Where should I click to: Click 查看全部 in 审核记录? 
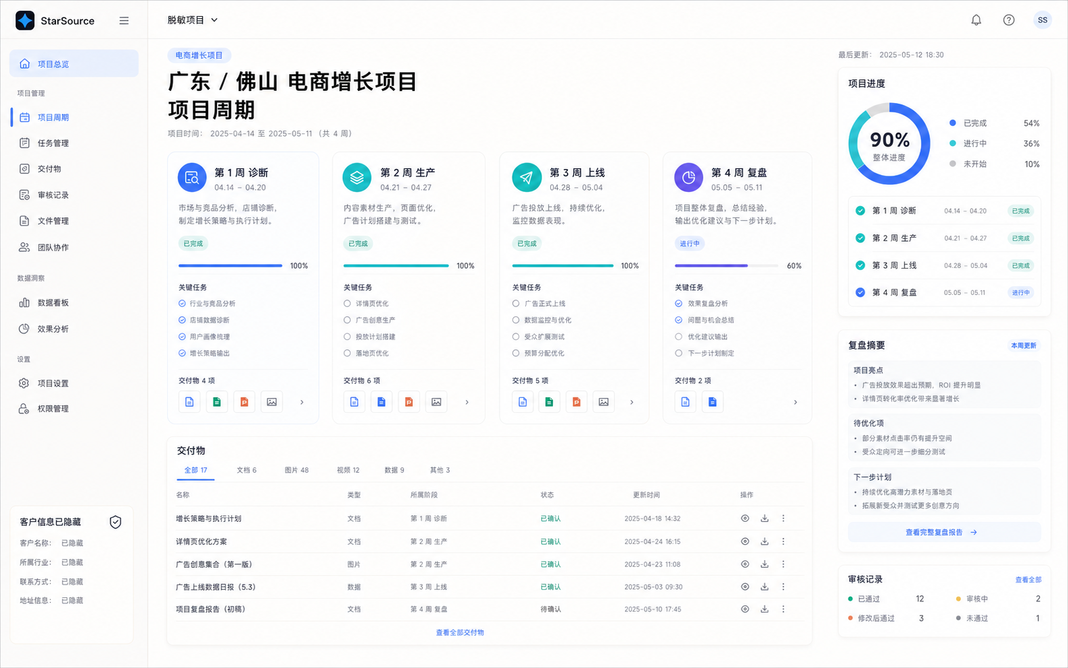tap(1028, 580)
